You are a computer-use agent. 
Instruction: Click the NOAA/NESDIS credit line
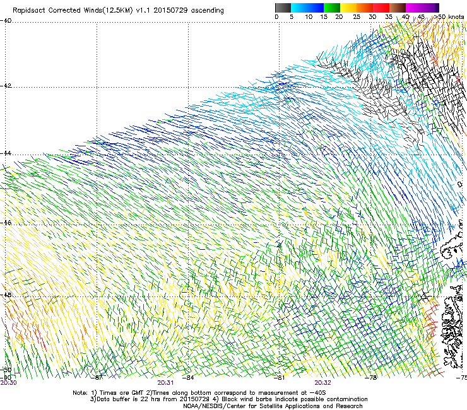273,406
